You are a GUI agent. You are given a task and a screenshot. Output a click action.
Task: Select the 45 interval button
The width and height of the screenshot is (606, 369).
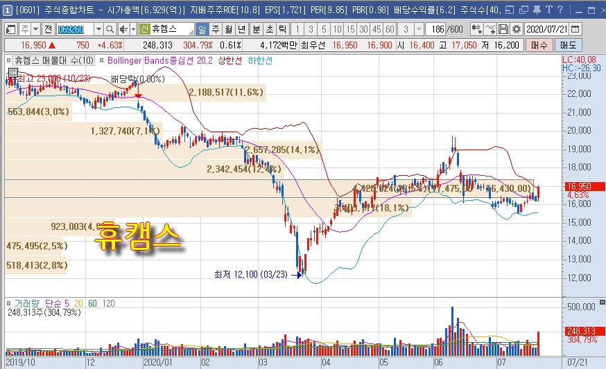pyautogui.click(x=376, y=29)
